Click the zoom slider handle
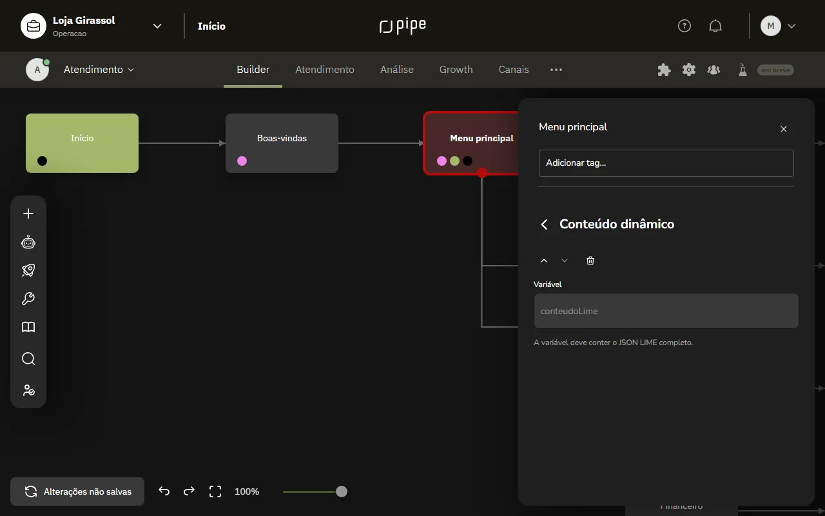 [x=342, y=491]
